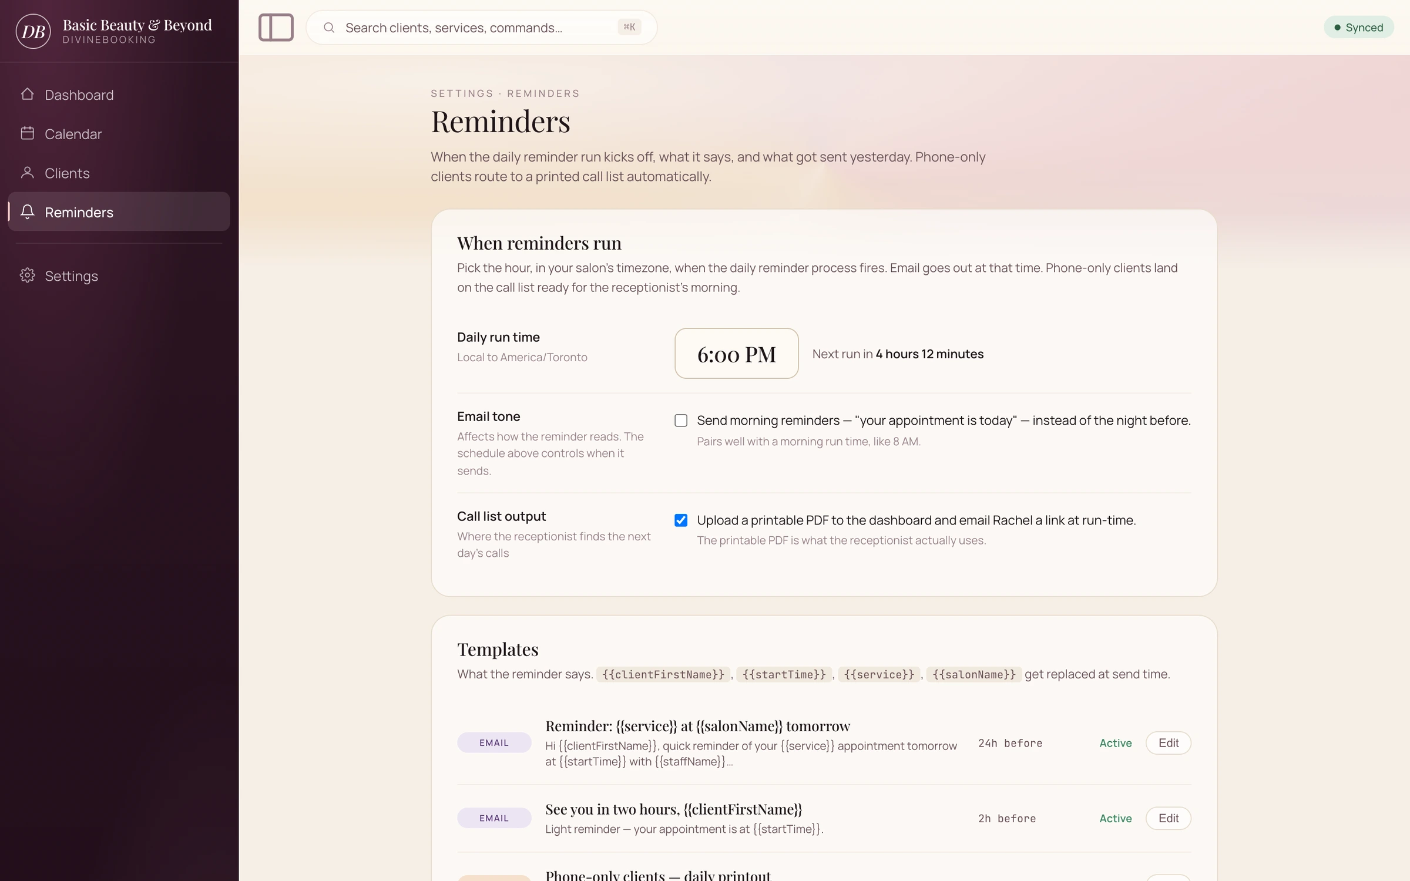
Task: Click the search magnifier icon
Action: [x=329, y=28]
